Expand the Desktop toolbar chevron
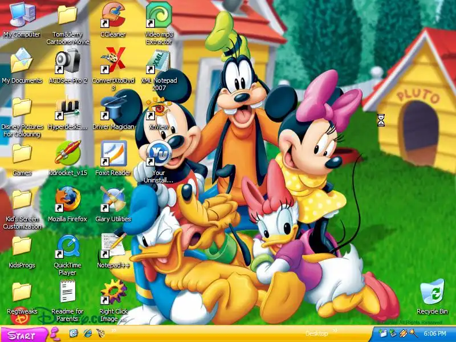 [x=335, y=331]
